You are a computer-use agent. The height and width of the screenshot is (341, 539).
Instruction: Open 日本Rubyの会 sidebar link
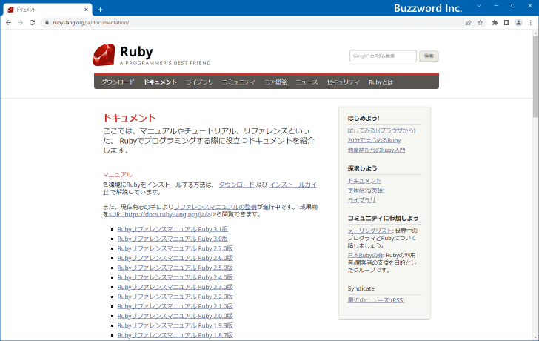365,255
